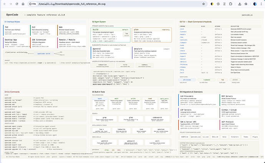Open the Extensions puzzle-piece menu

click(x=230, y=4)
